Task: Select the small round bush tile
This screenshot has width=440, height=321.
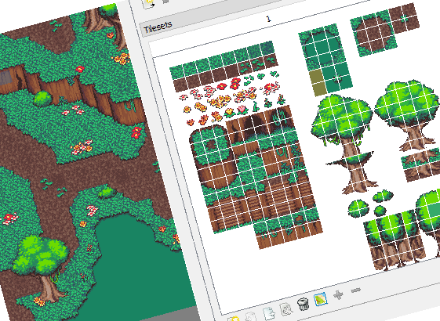Action: [358, 208]
